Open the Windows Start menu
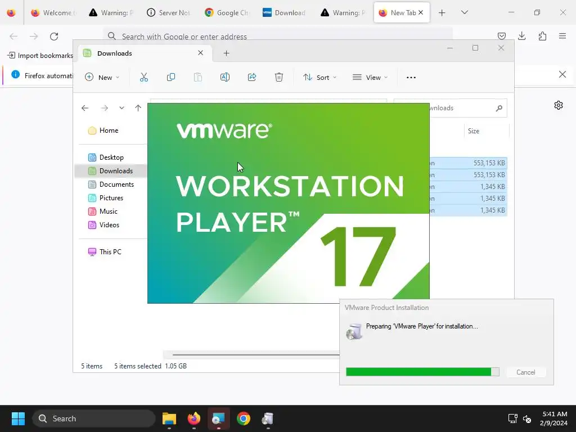576x432 pixels. pyautogui.click(x=18, y=418)
